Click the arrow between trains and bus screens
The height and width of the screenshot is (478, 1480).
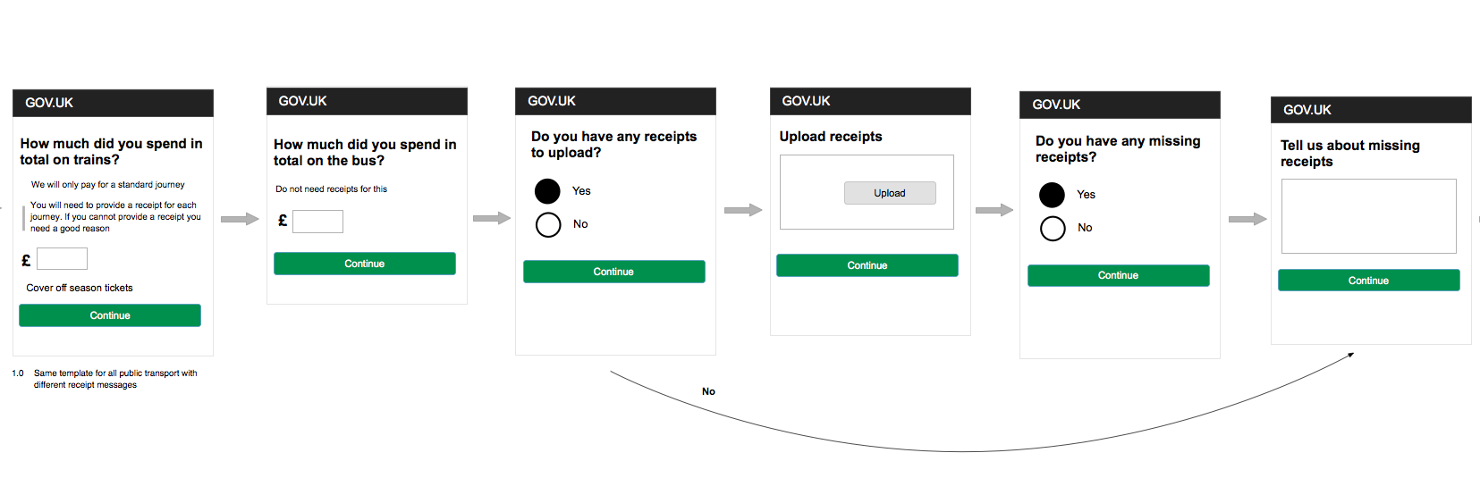click(240, 219)
